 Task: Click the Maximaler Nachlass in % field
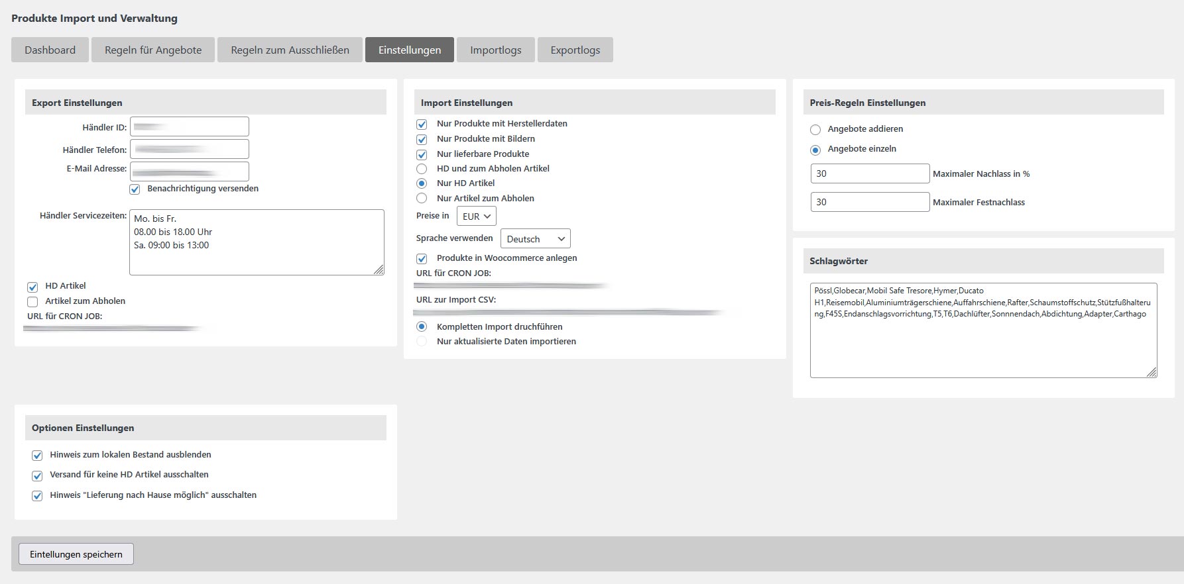point(870,173)
